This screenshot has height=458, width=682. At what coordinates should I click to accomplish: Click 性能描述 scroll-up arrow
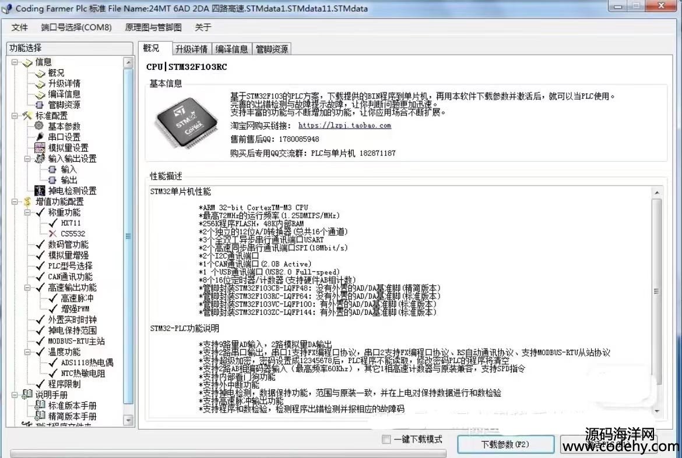[x=656, y=193]
